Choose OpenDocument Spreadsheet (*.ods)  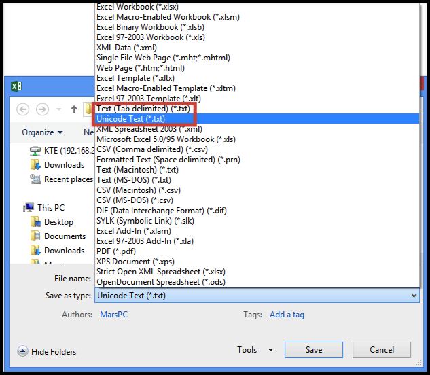tap(257, 282)
